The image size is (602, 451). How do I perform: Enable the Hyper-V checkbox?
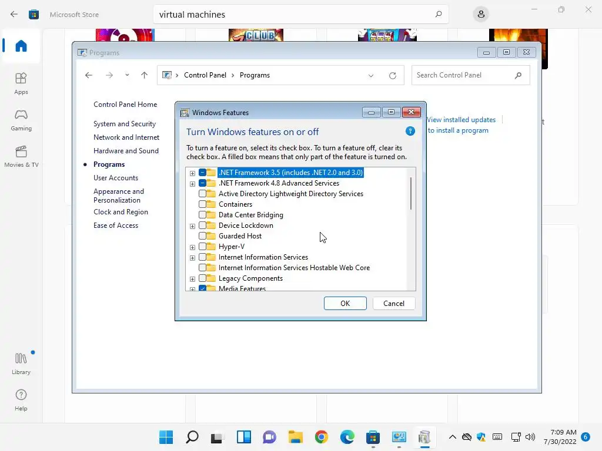coord(202,247)
